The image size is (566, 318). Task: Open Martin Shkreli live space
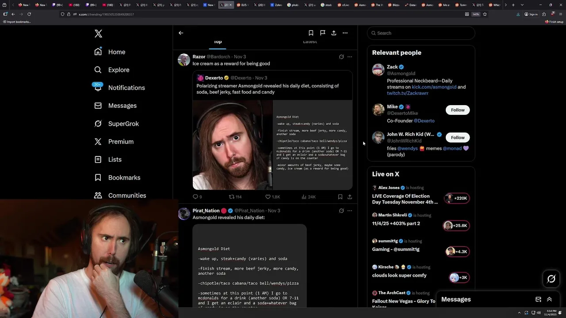point(396,223)
